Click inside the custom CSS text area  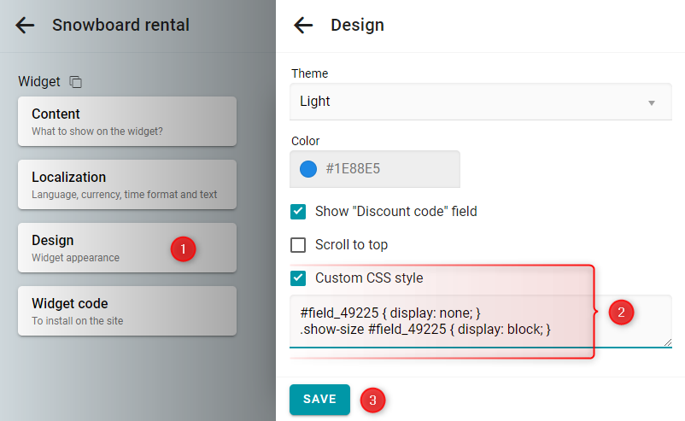[x=481, y=321]
